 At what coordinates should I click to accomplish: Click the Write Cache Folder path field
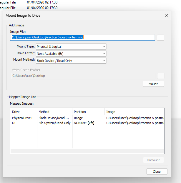click(83, 76)
